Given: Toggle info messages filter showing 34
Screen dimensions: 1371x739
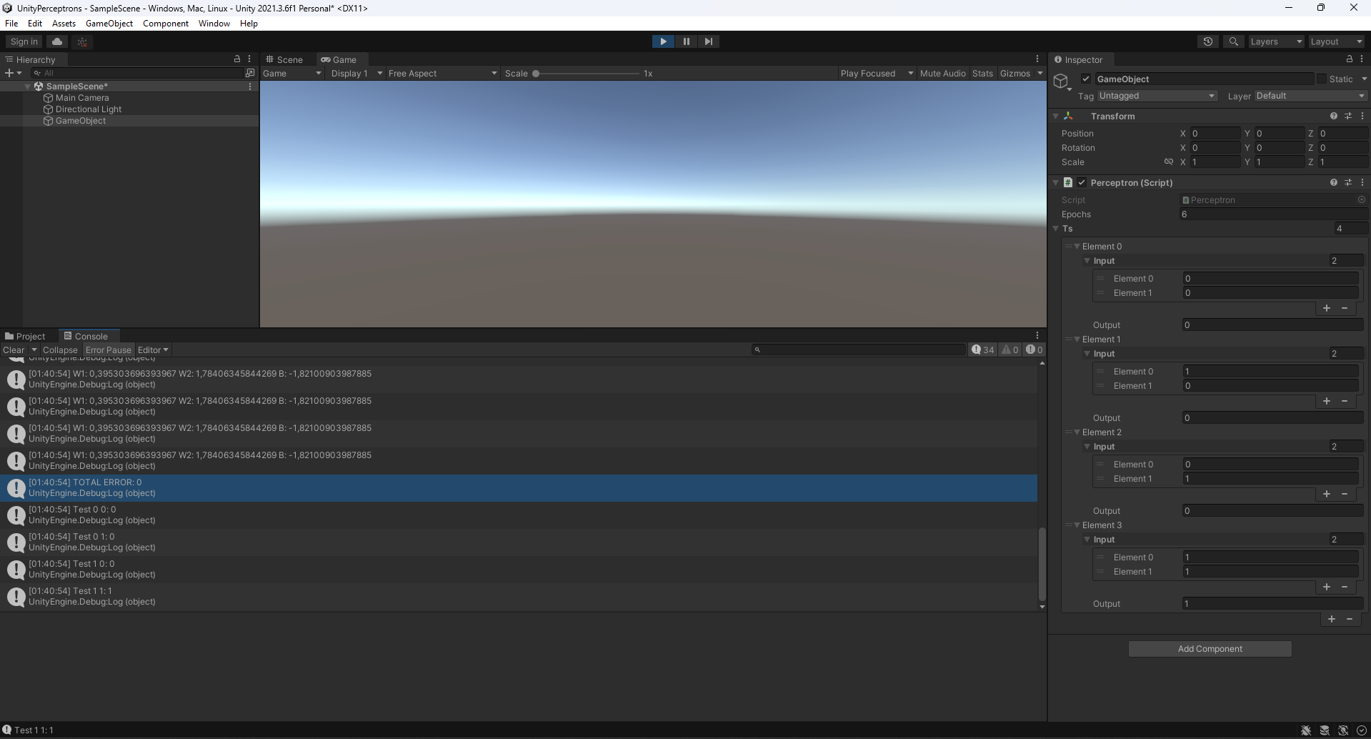Looking at the screenshot, I should (983, 349).
